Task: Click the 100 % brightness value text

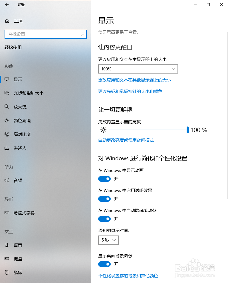Action: [x=199, y=130]
